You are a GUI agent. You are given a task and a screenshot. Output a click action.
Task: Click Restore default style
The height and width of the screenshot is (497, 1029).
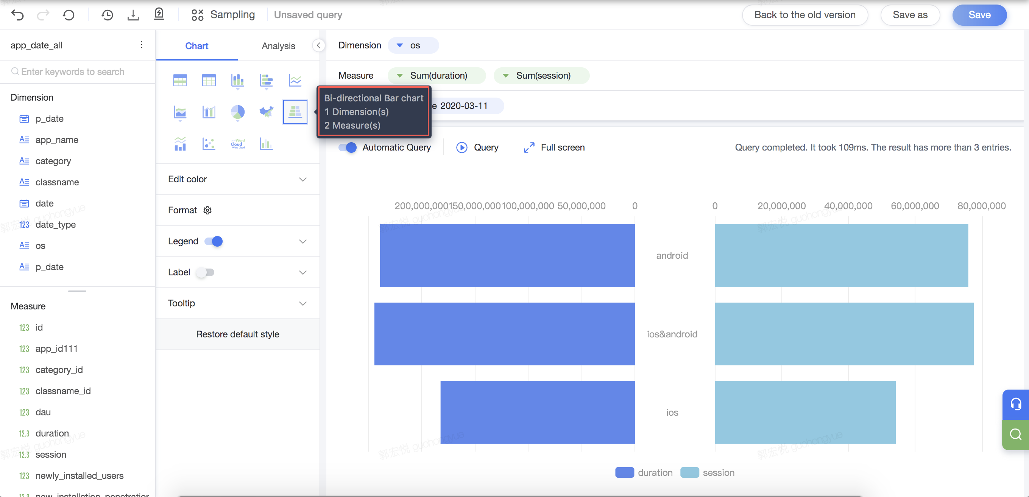coord(238,334)
